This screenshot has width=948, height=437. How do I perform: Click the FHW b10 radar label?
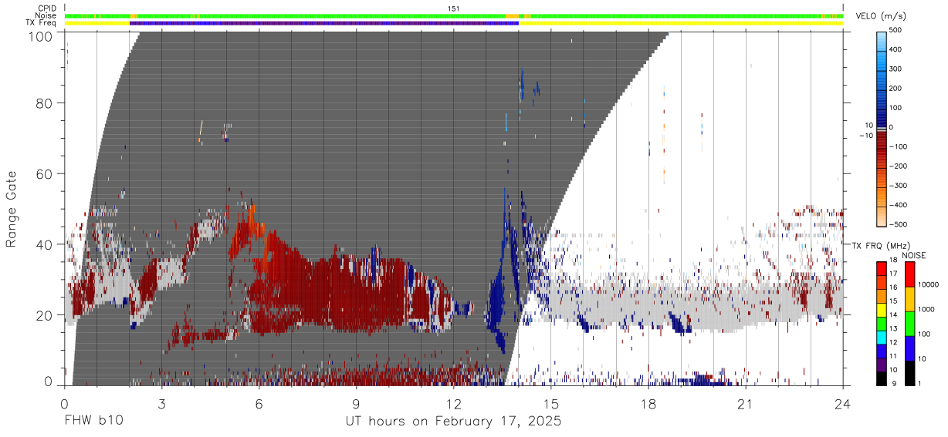point(93,422)
